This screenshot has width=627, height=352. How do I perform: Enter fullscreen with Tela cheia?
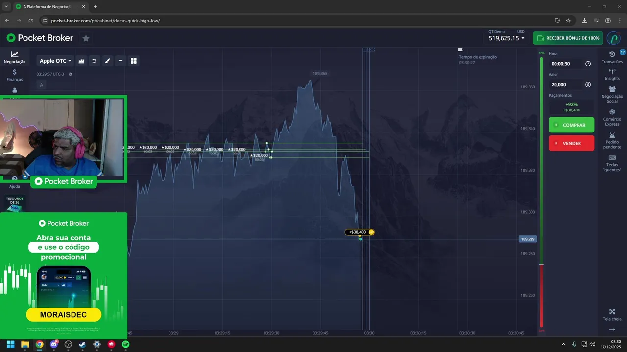(x=612, y=315)
